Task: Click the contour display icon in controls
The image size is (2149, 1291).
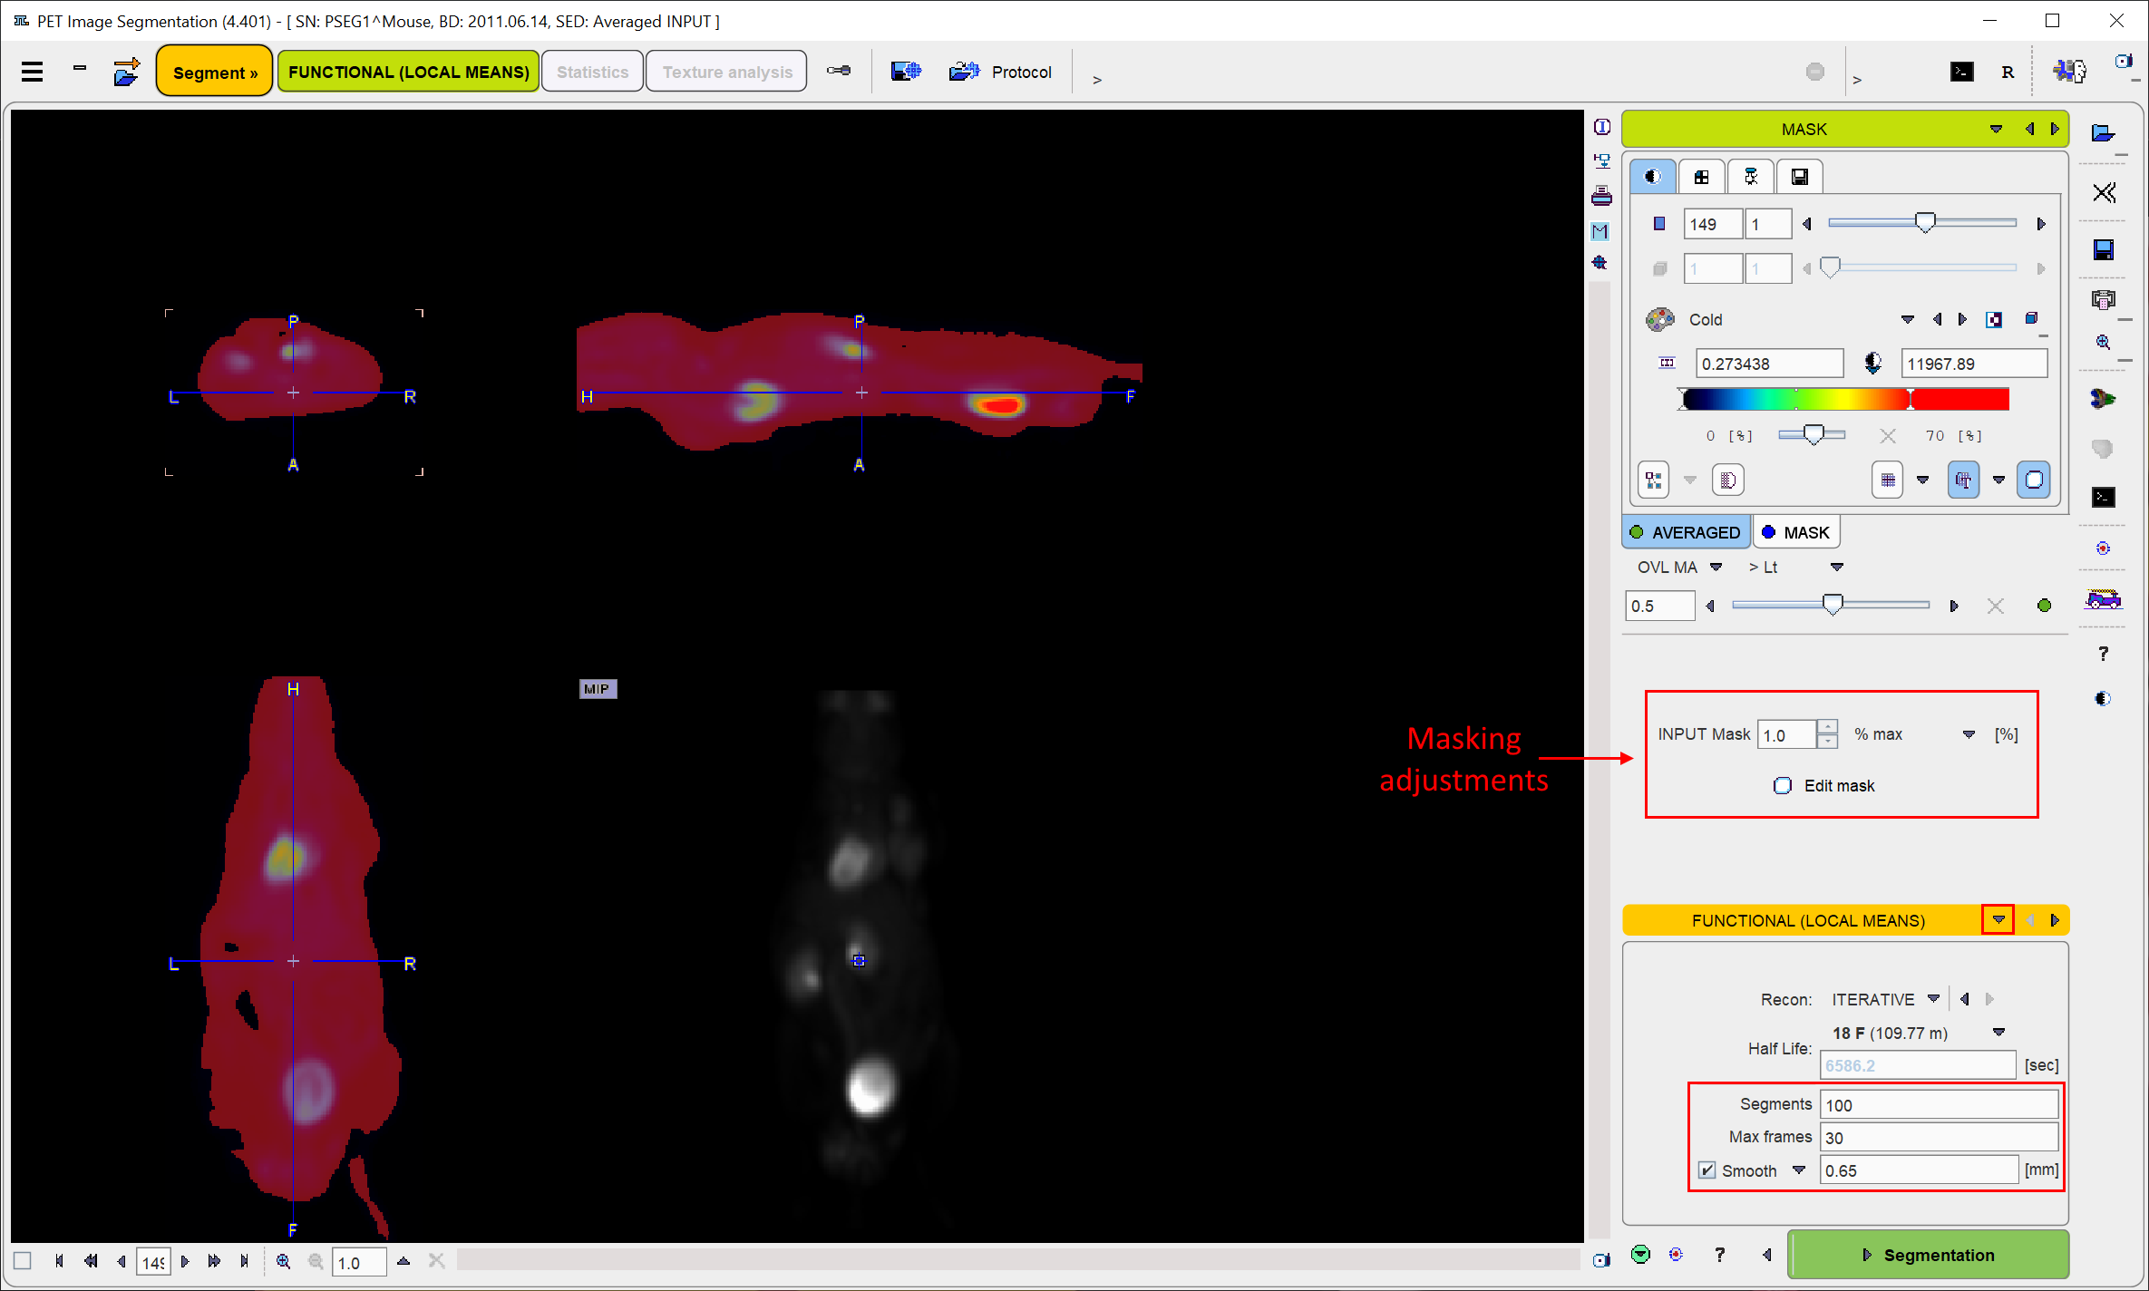Action: click(1728, 480)
